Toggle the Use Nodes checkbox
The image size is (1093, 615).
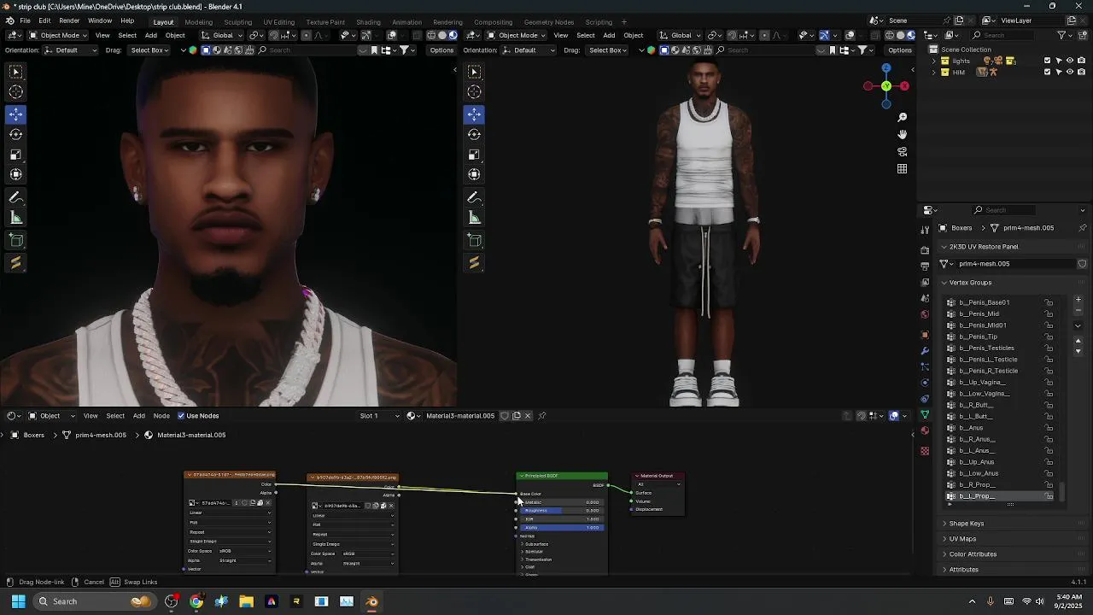(181, 416)
